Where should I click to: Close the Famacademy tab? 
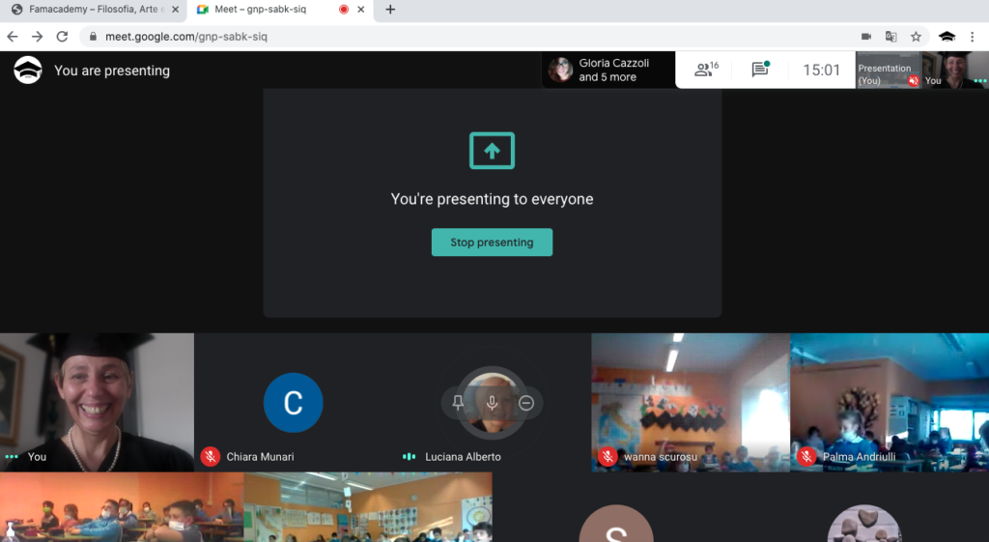[x=174, y=10]
